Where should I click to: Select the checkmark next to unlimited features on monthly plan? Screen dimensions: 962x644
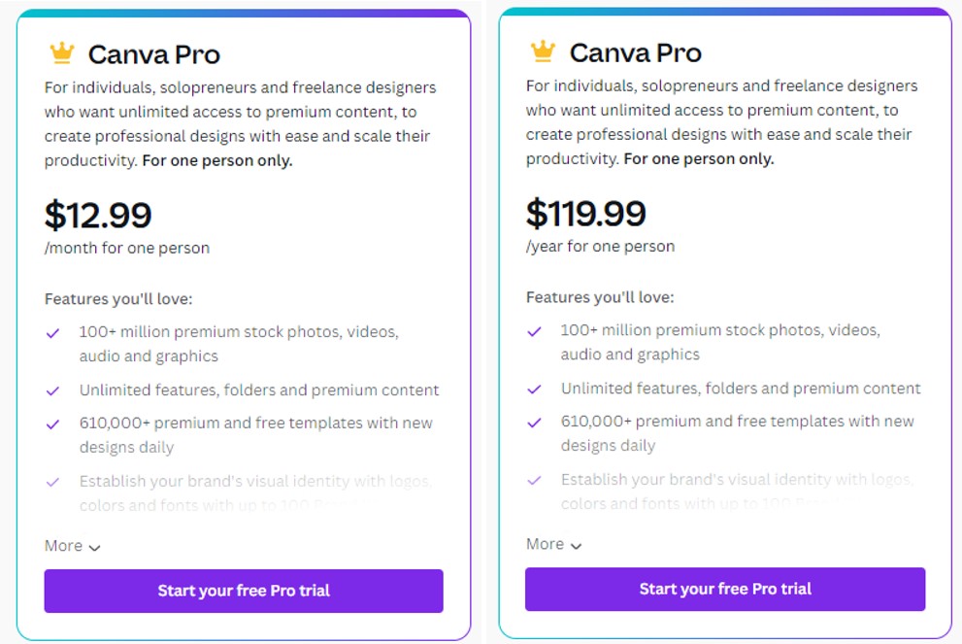53,389
